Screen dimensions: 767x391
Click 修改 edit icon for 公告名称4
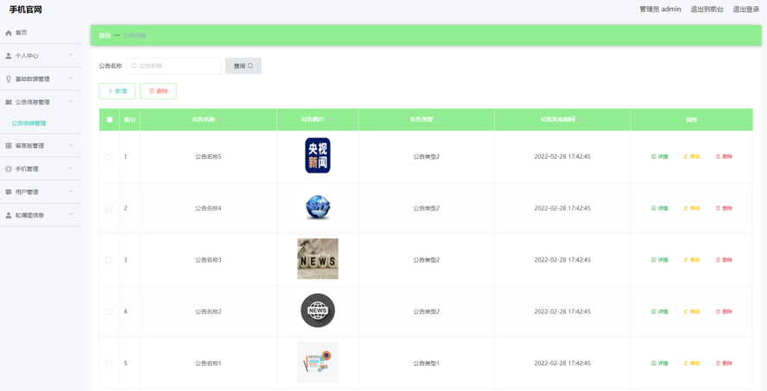686,208
